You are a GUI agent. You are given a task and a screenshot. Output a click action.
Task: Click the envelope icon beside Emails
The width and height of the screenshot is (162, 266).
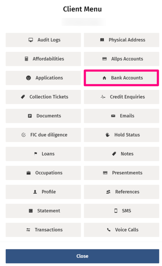coord(113,116)
